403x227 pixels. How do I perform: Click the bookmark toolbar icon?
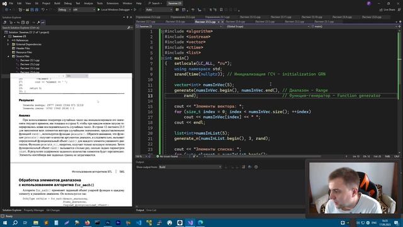221,10
